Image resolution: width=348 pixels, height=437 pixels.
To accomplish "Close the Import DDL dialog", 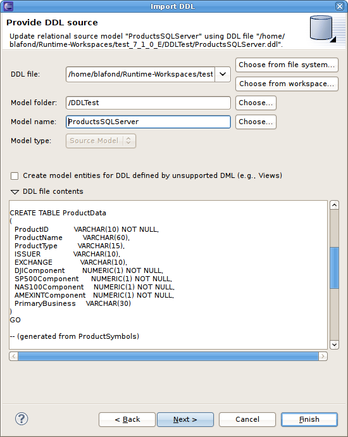I will pos(340,6).
